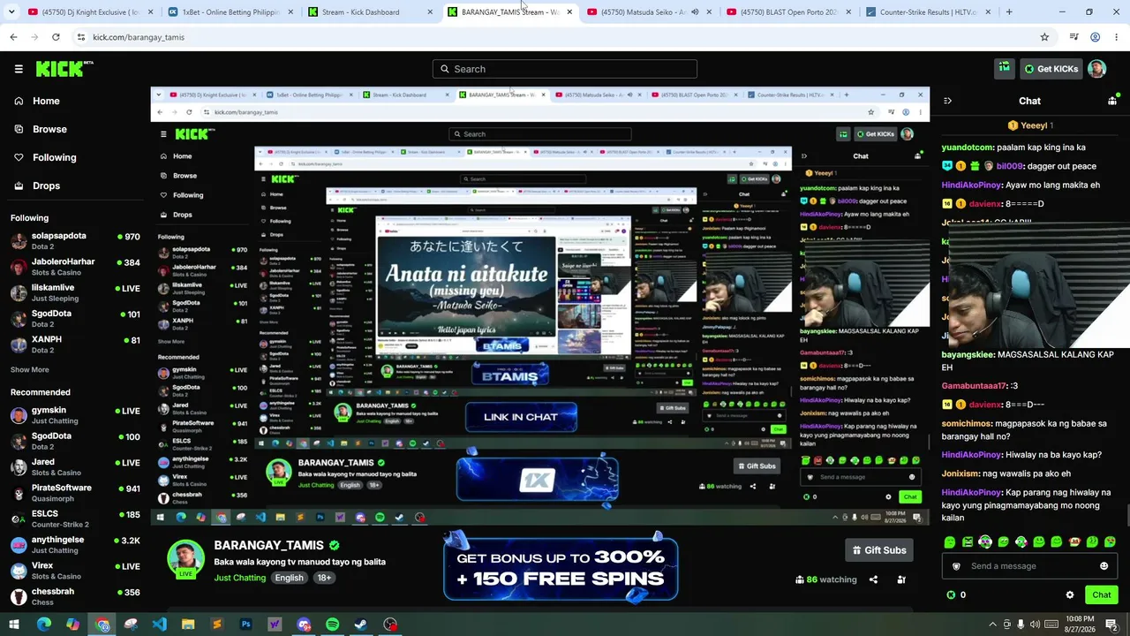Click the KICKs balance icon below message box
Viewport: 1130px width, 636px height.
(x=951, y=594)
